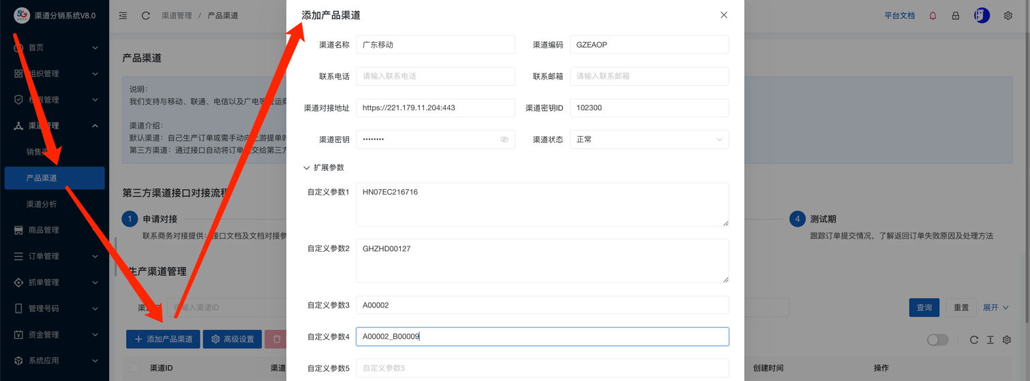Click the page refresh icon in header

(x=146, y=16)
